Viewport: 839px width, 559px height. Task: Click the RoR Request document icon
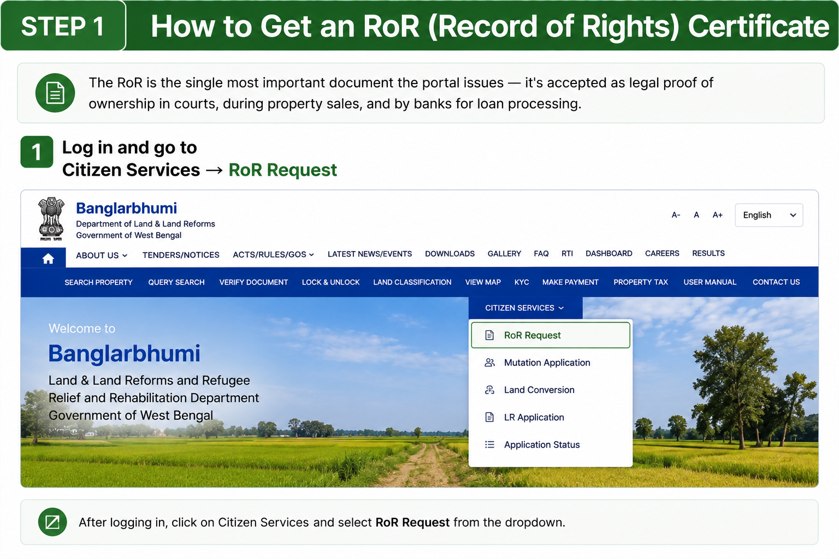489,335
